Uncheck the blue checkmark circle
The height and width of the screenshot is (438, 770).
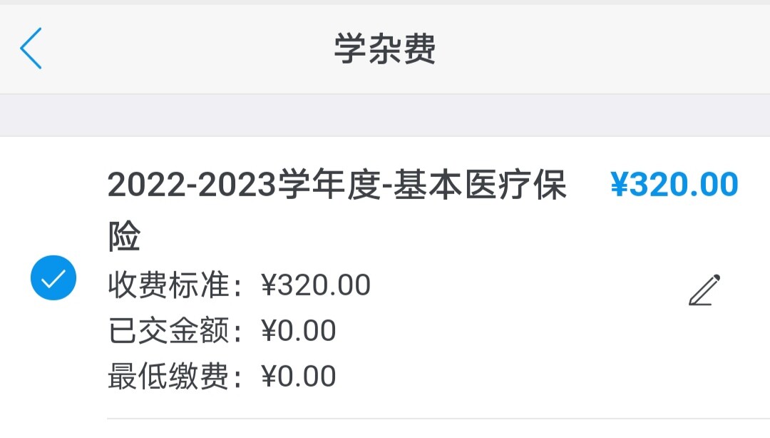pyautogui.click(x=53, y=277)
